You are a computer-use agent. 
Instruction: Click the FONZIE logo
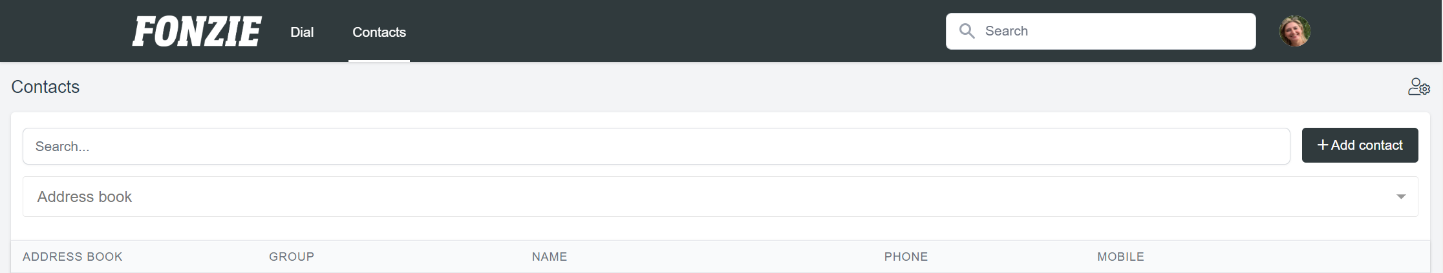click(x=197, y=32)
